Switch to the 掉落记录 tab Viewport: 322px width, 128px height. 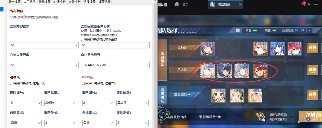(x=104, y=2)
